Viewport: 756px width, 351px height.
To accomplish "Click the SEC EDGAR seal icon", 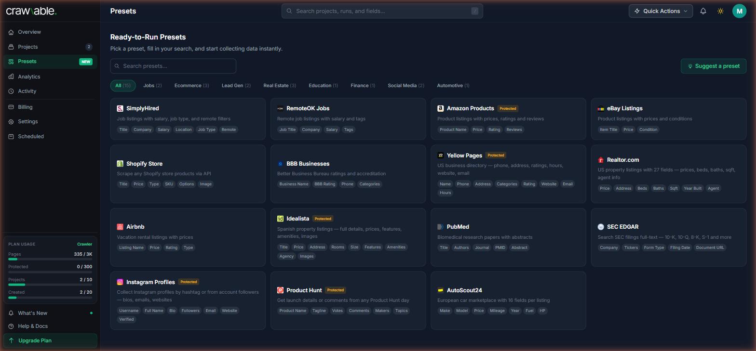I will (601, 227).
